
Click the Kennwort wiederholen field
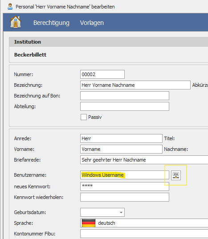pos(125,197)
